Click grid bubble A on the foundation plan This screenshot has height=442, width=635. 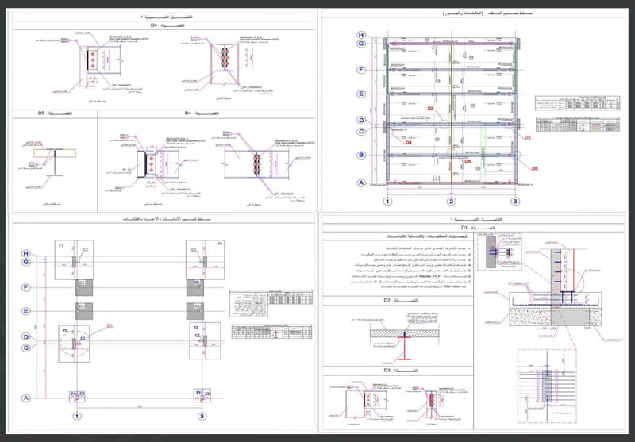click(x=25, y=398)
